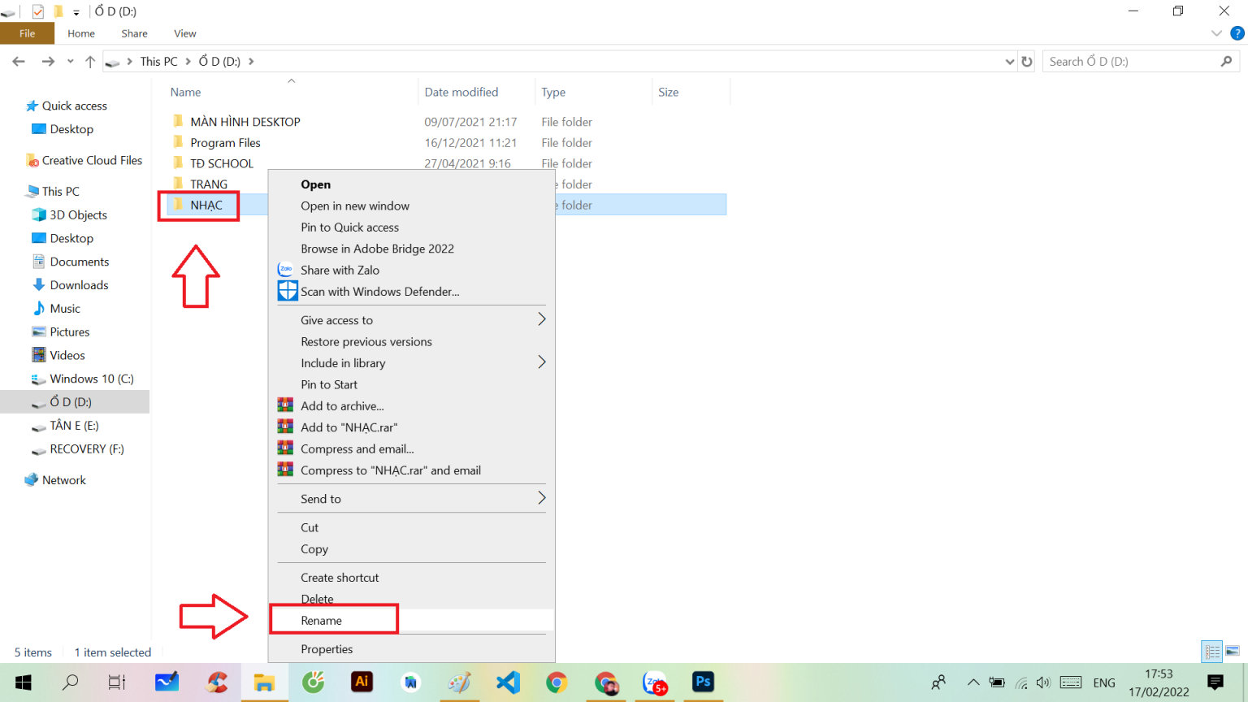Choose Properties from the context menu
Viewport: 1248px width, 702px height.
click(x=327, y=649)
